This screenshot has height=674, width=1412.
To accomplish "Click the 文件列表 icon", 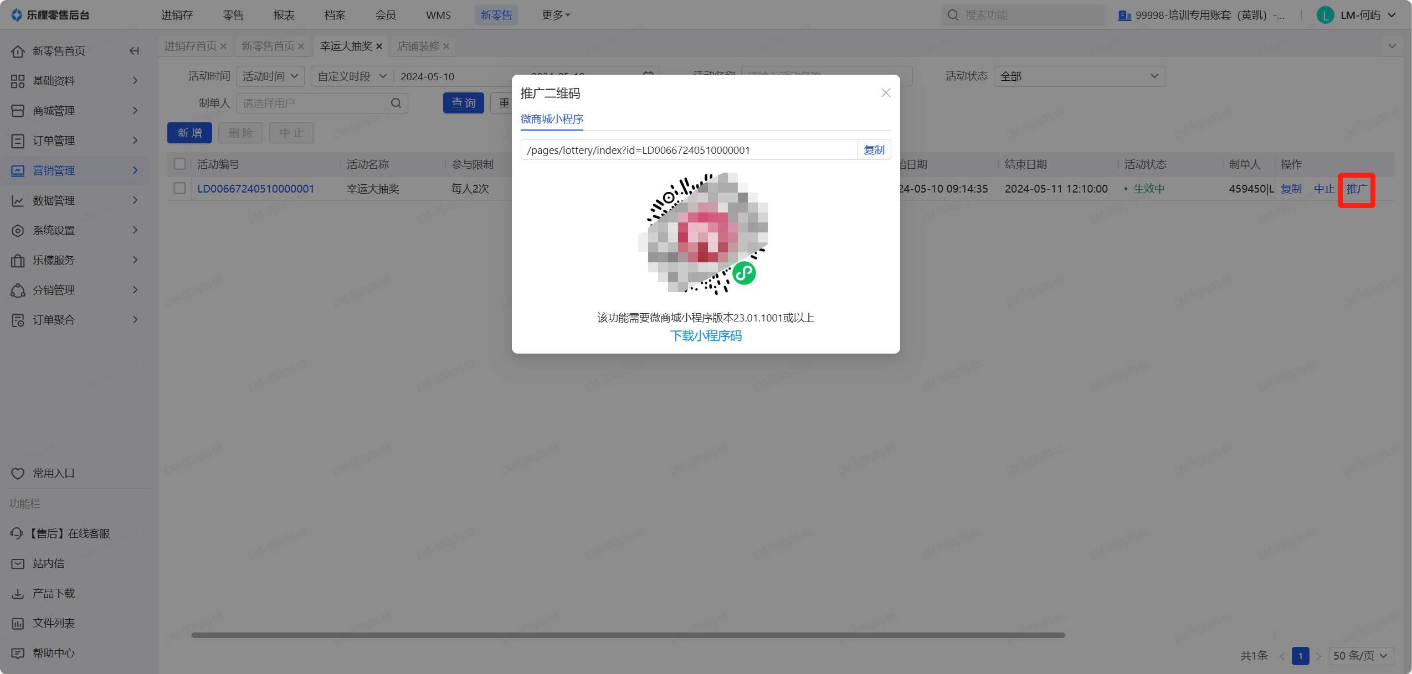I will (18, 623).
